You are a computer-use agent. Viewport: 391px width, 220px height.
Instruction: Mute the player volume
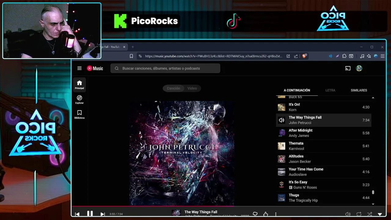[x=348, y=214]
